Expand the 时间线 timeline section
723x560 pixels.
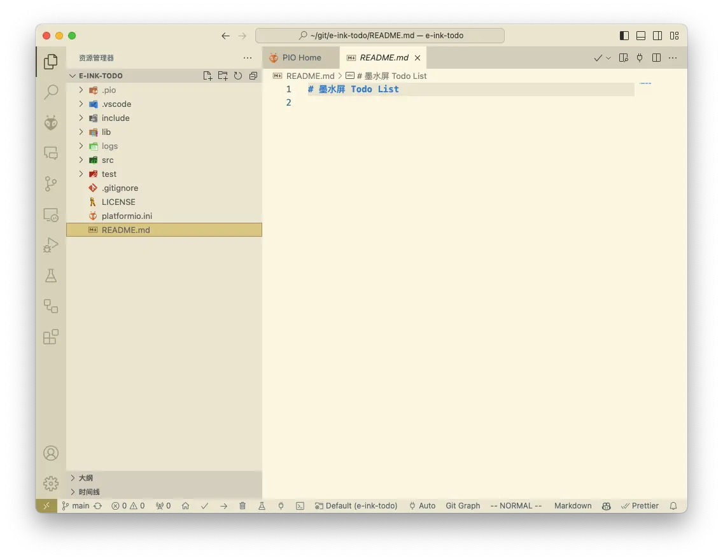[89, 492]
